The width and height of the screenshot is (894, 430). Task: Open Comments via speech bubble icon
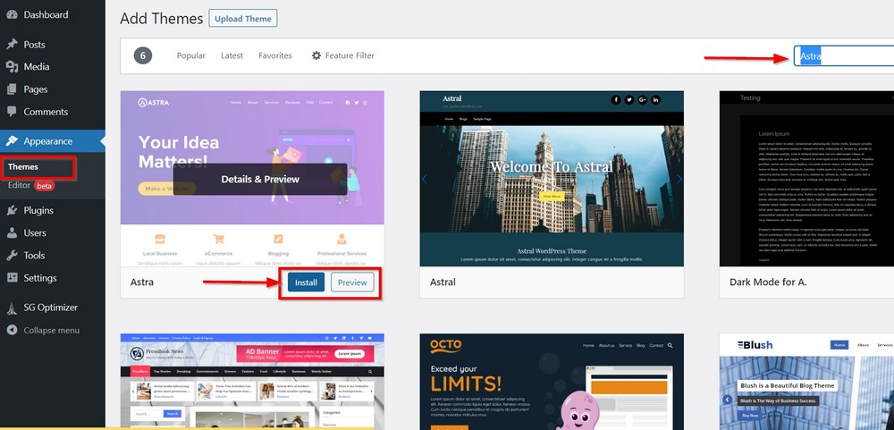point(12,112)
